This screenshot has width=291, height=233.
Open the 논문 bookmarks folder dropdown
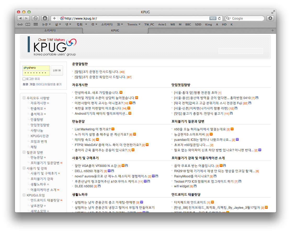(x=46, y=25)
